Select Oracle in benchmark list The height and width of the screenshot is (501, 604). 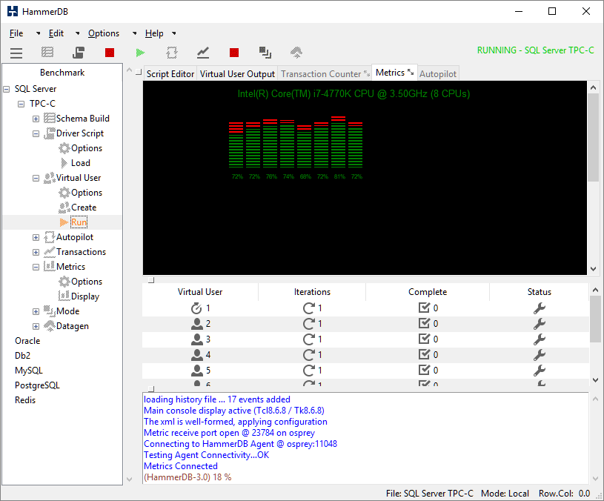(x=27, y=341)
